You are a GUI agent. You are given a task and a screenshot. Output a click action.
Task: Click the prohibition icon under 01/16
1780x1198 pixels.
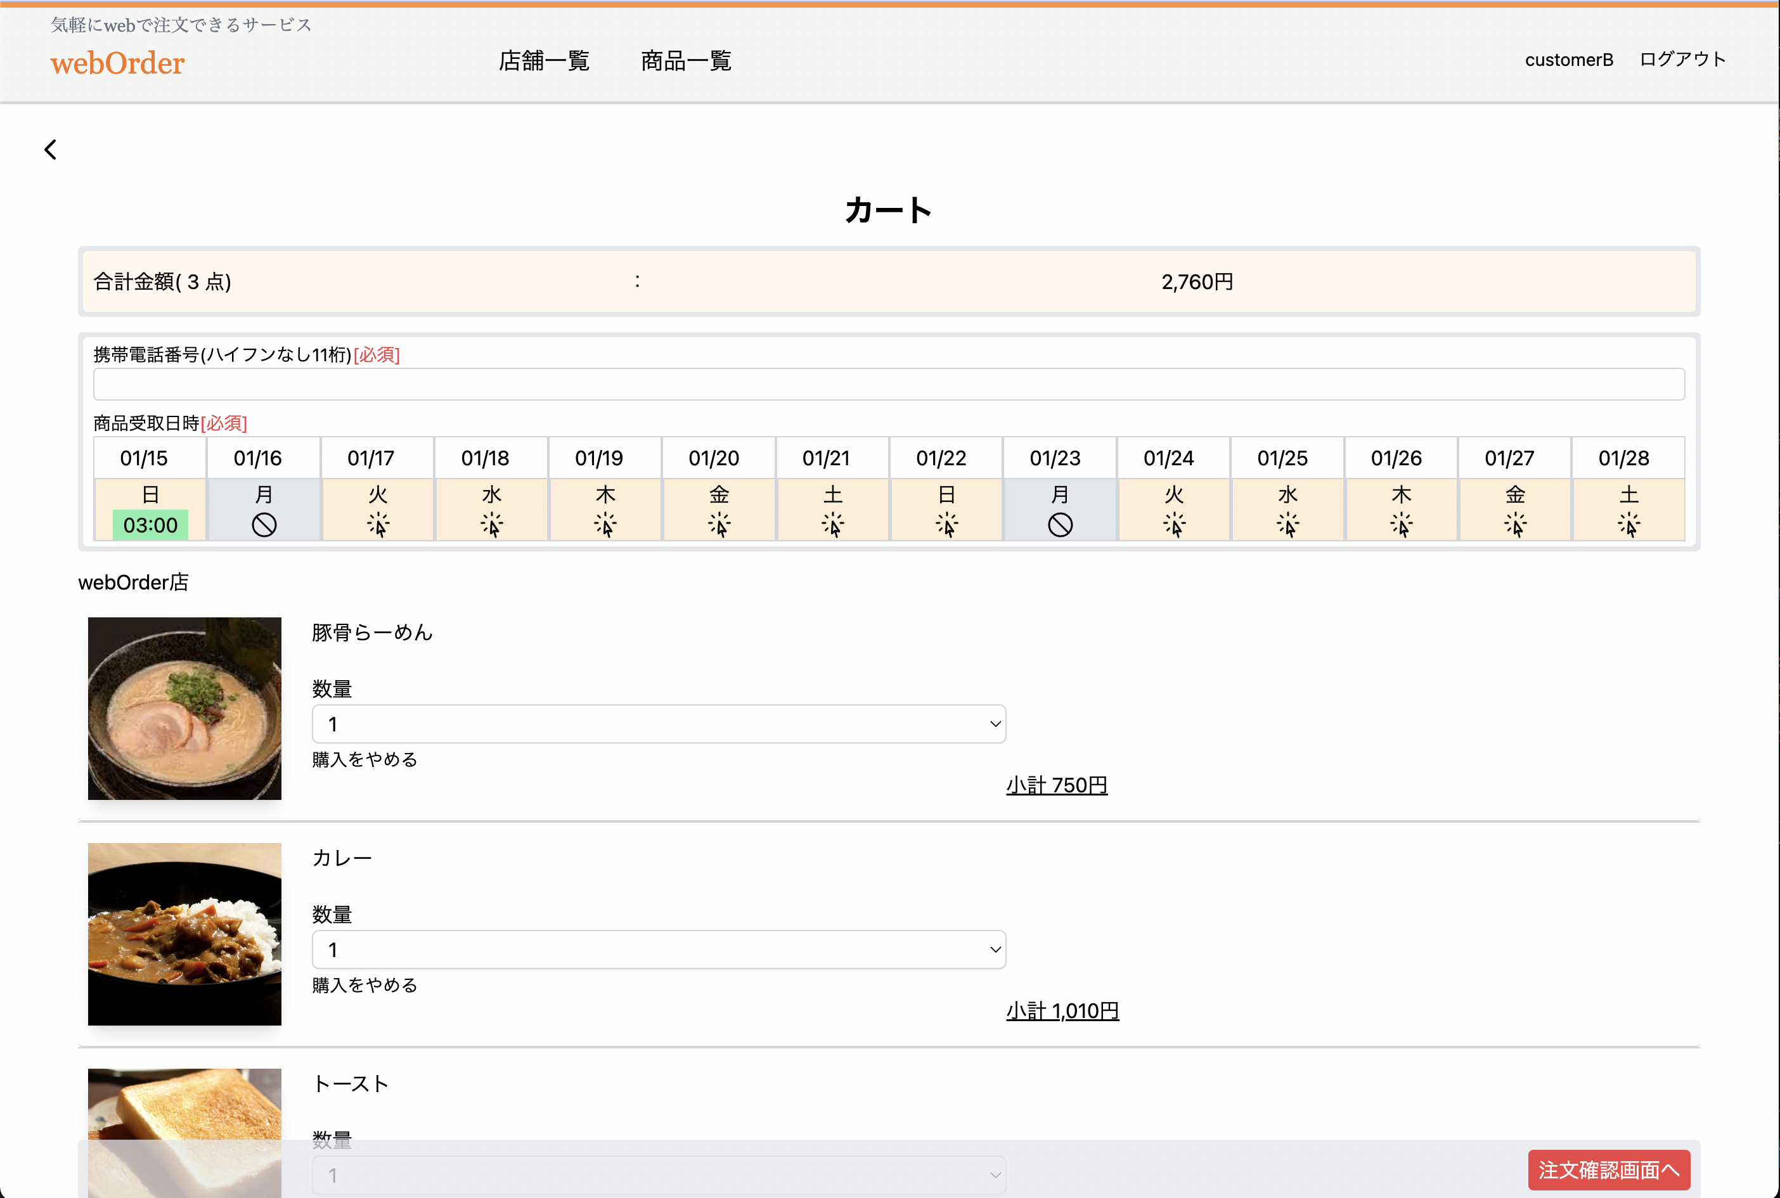(x=264, y=524)
